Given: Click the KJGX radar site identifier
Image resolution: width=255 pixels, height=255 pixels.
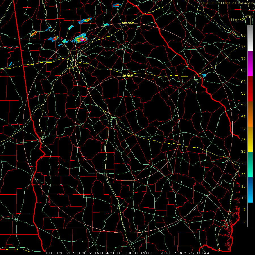Looking at the screenshot, I should (x=166, y=253).
